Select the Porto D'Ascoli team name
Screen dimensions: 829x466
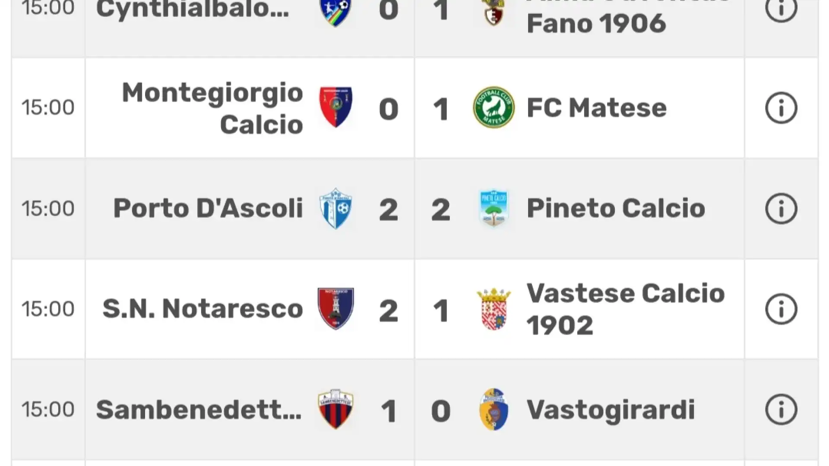(208, 208)
